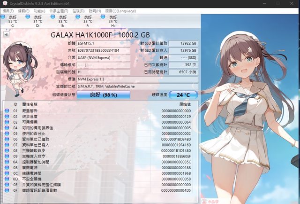Select the 控制器繁忙時間 attribute name
This screenshot has height=204, width=300.
tap(36, 162)
